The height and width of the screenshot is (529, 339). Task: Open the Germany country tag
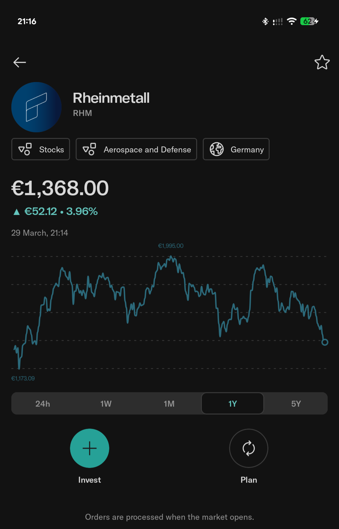236,149
